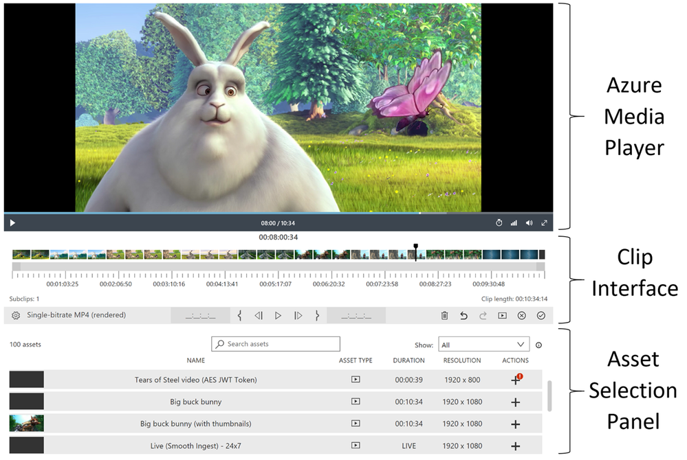Screen dimensions: 687x460
Task: Select Tears of Steel video row
Action: [x=276, y=380]
